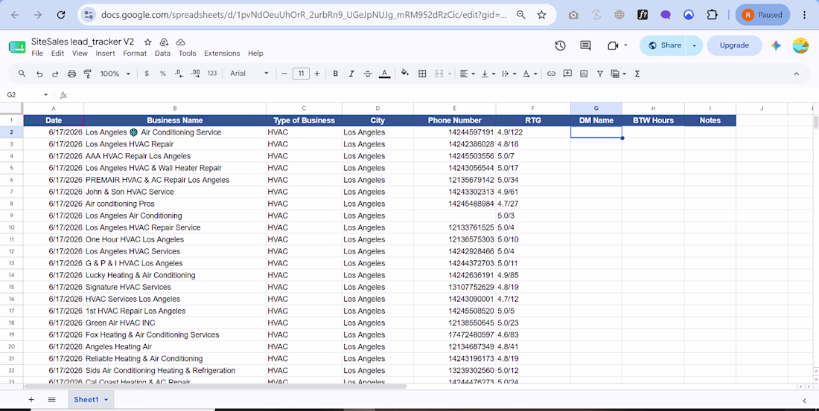Edit the font size field
The width and height of the screenshot is (819, 411).
pos(301,74)
